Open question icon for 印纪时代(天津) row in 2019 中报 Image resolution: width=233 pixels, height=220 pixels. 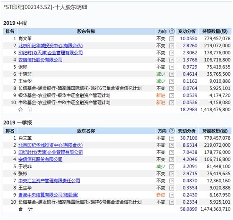tap(172, 53)
